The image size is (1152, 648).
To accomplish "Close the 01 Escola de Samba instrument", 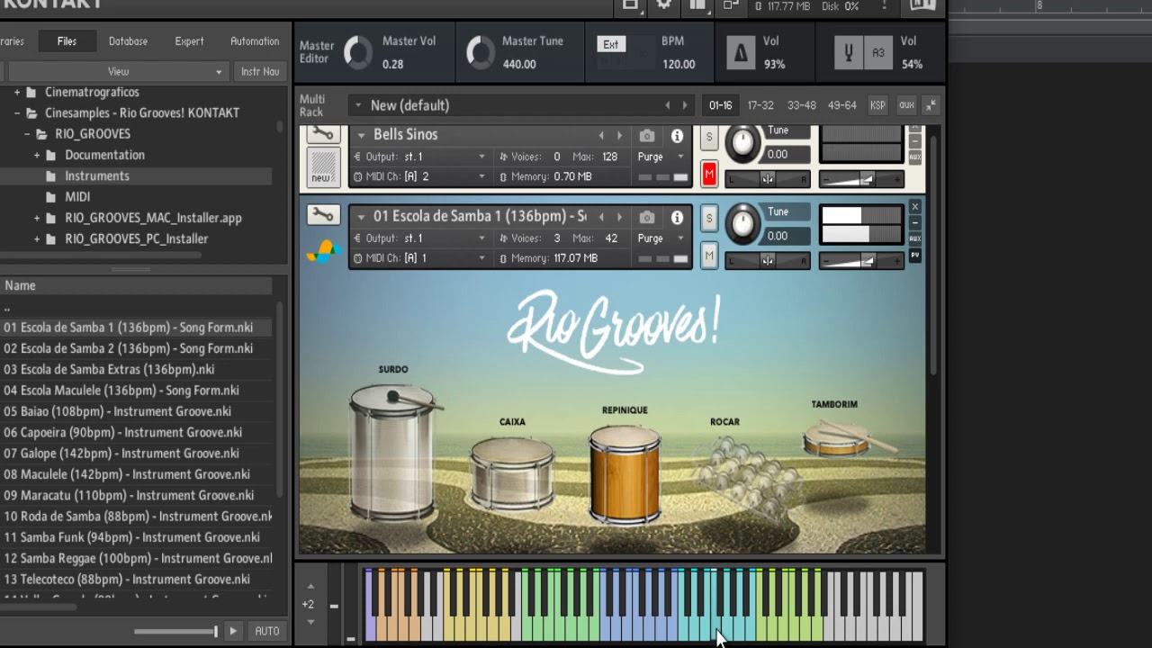I will pos(915,207).
